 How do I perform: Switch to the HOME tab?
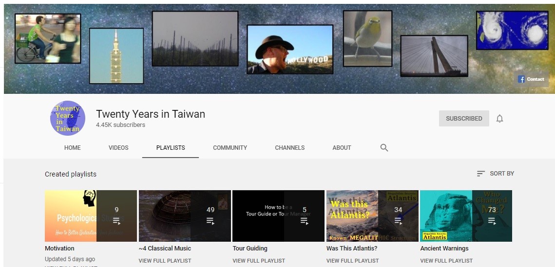tap(72, 148)
